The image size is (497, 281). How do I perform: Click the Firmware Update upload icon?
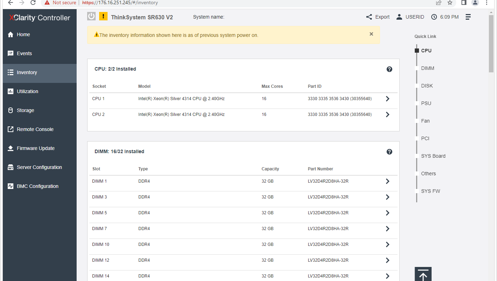pyautogui.click(x=11, y=148)
